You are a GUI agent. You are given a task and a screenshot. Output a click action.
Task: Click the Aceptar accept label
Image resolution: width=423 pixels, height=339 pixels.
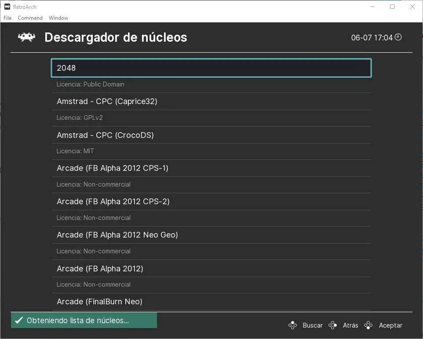390,325
